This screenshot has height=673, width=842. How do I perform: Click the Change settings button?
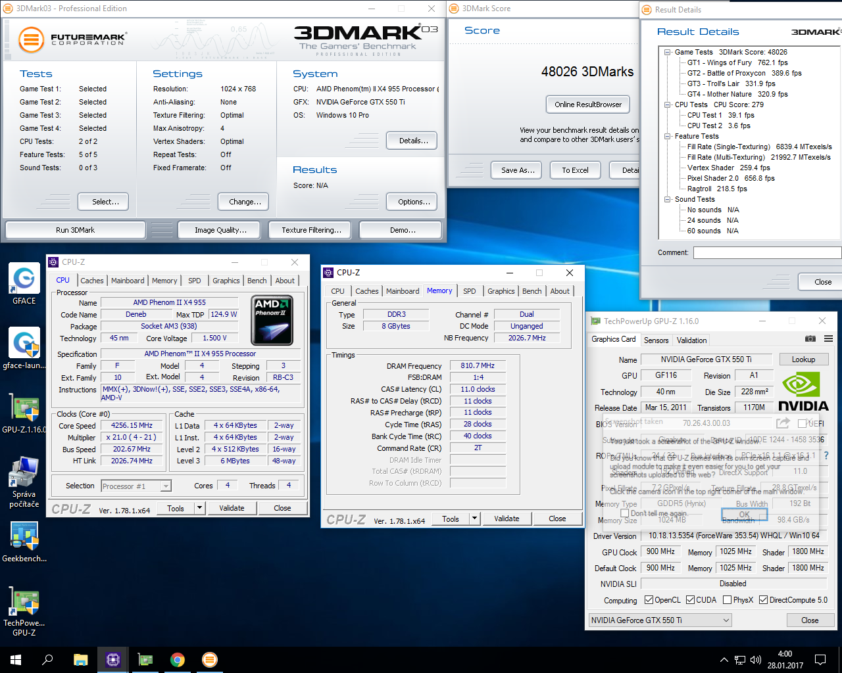click(x=245, y=202)
